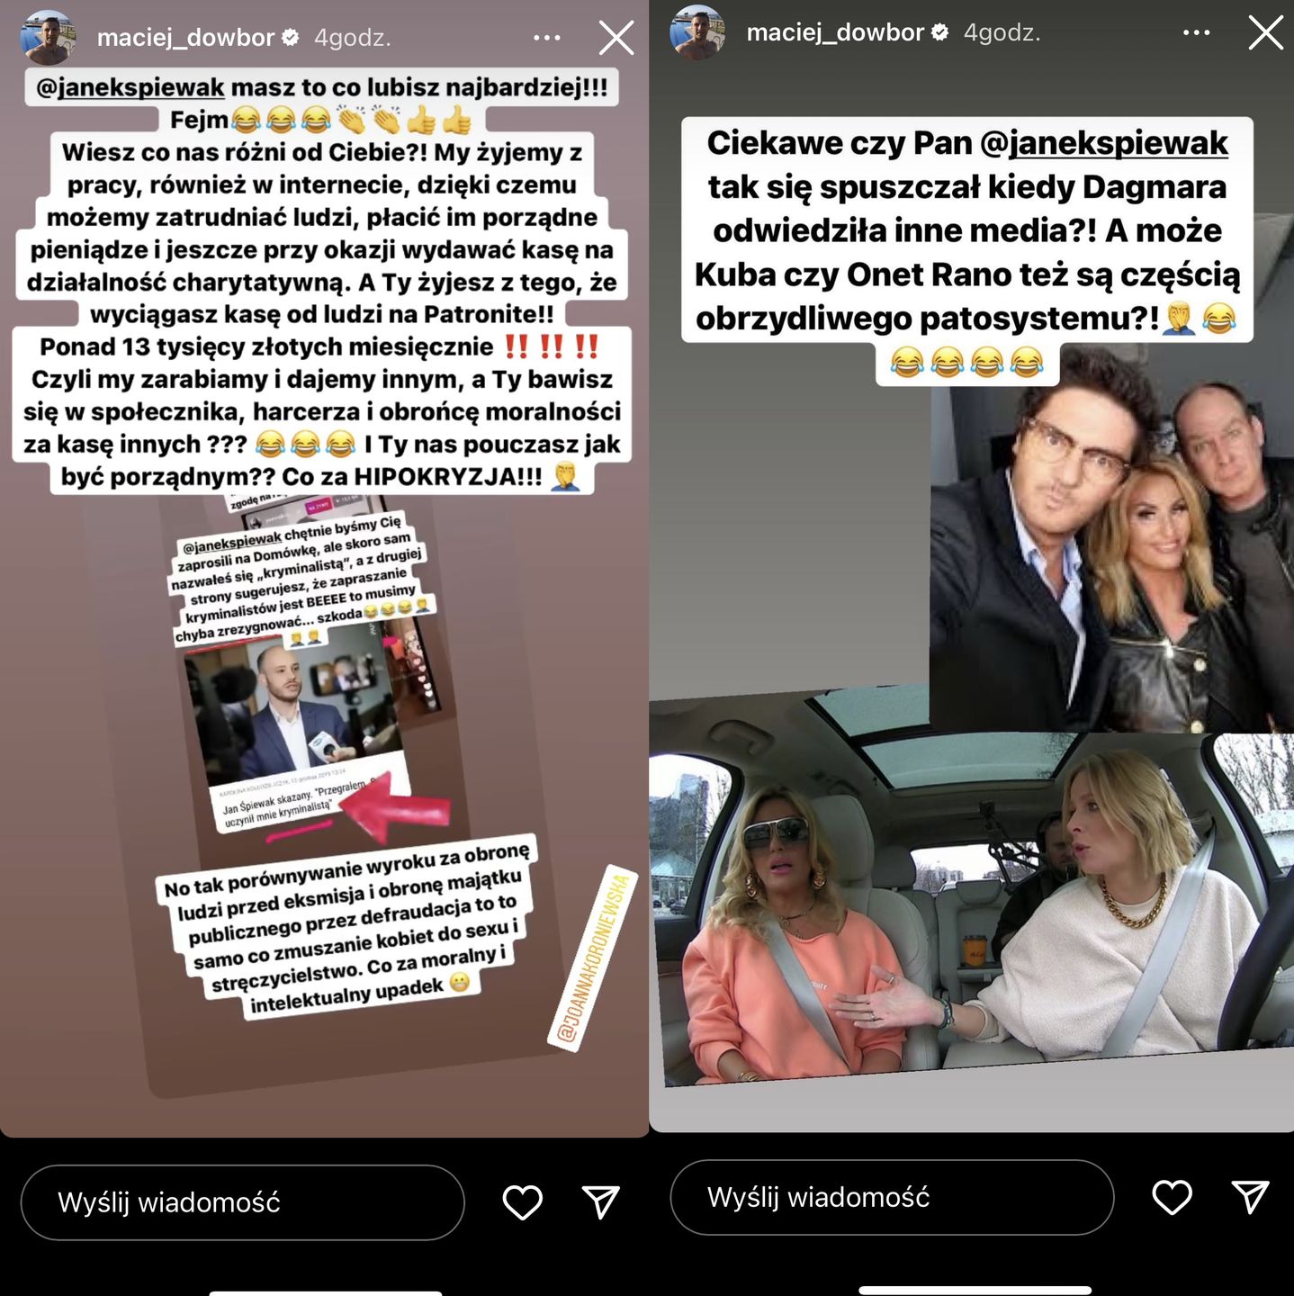Share left story via paper plane icon
The image size is (1294, 1296).
[600, 1201]
